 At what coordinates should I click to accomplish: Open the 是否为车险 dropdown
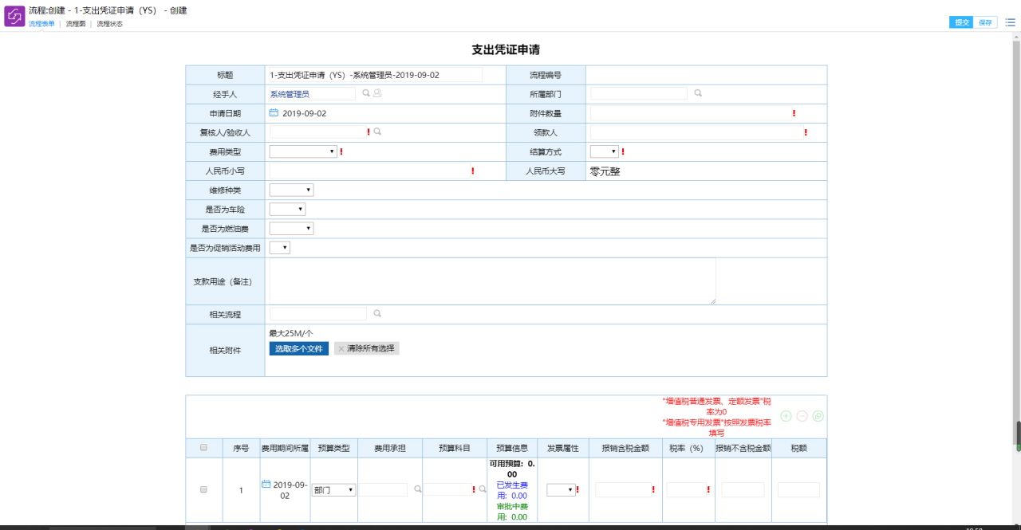click(x=287, y=209)
